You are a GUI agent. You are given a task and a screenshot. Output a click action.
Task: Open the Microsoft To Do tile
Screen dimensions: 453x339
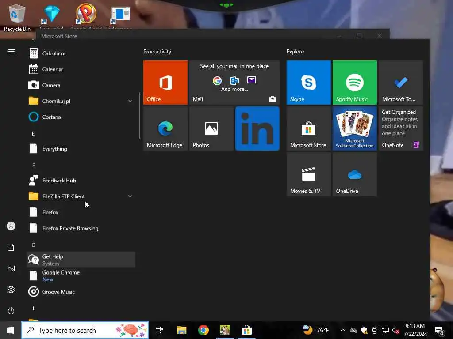pos(401,83)
